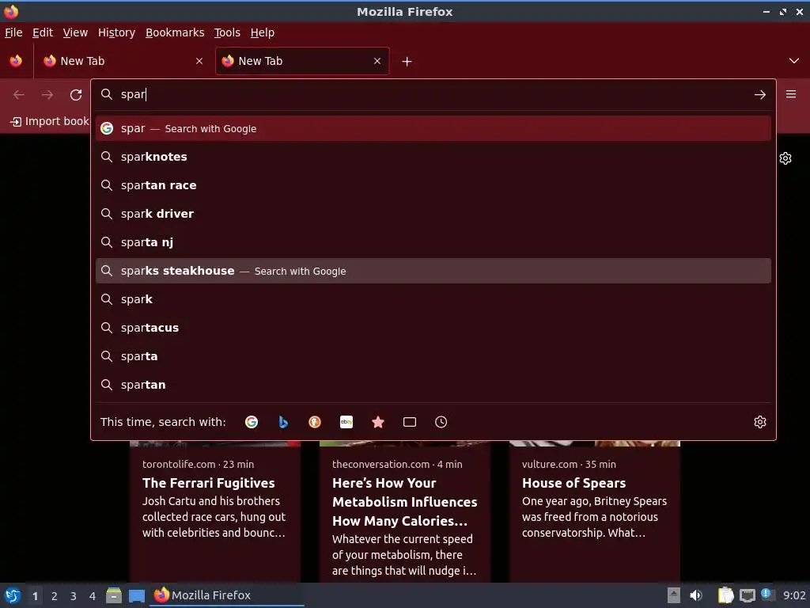810x608 pixels.
Task: Select the eBay one-off search icon
Action: tap(346, 422)
